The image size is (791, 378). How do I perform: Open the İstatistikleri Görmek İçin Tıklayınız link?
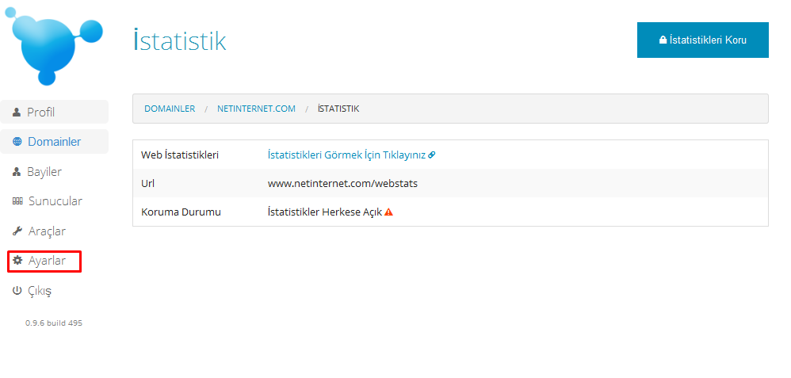tap(346, 155)
